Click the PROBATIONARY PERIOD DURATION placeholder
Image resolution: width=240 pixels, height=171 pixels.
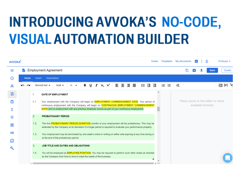point(71,123)
